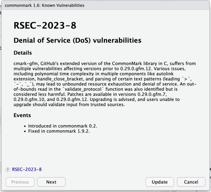Click the Denial of Service (DoS) subheading

(x=77, y=41)
